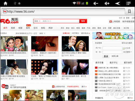Image resolution: width=135 pixels, height=101 pixels.
Task: Click the 上传原创作品 link
Action: tap(60, 87)
